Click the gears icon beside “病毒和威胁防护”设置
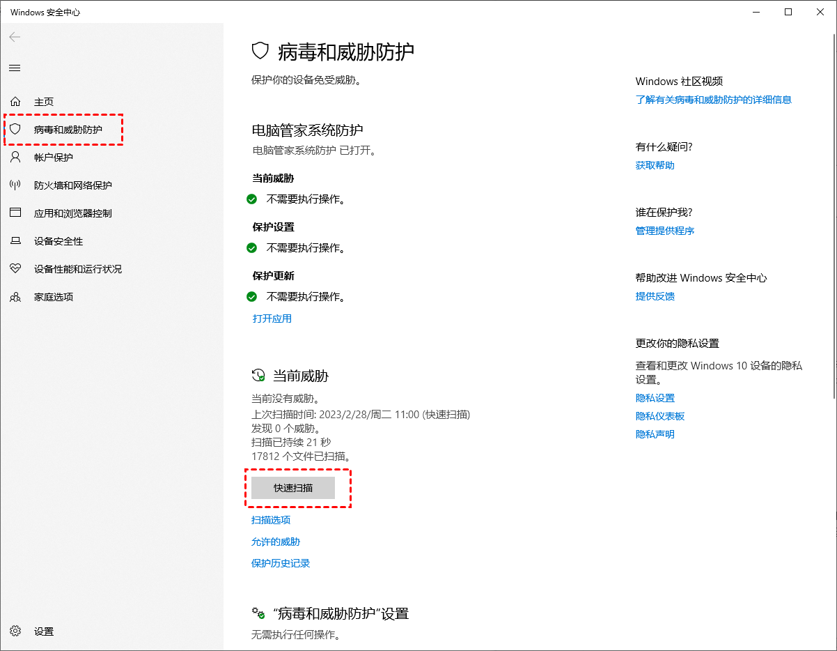Screen dimensions: 837x651 click(x=258, y=613)
